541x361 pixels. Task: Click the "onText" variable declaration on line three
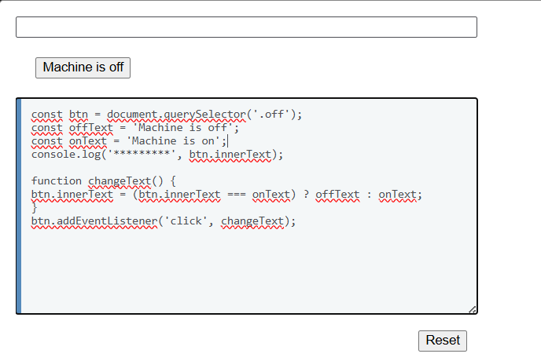[87, 140]
